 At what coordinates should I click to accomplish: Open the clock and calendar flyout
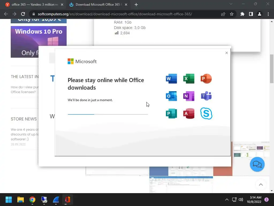coord(254,200)
